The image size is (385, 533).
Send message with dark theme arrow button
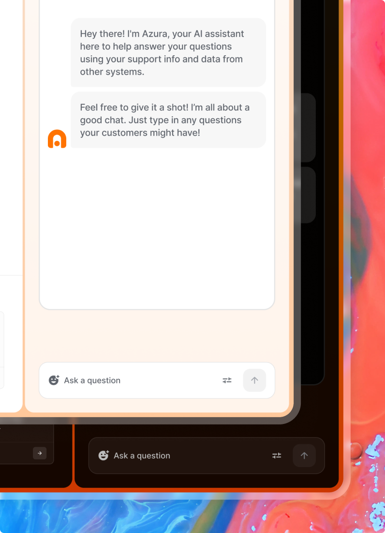(304, 455)
